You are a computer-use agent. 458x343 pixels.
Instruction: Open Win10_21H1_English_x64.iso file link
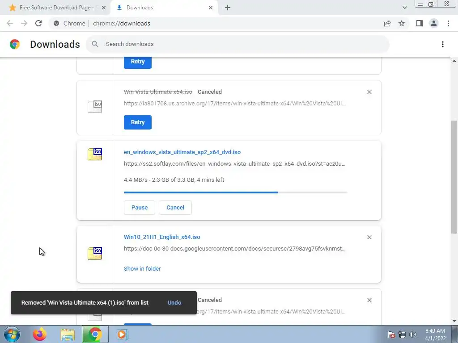(162, 237)
